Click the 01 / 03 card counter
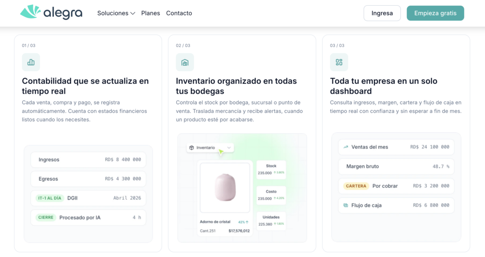The height and width of the screenshot is (257, 485). point(28,46)
